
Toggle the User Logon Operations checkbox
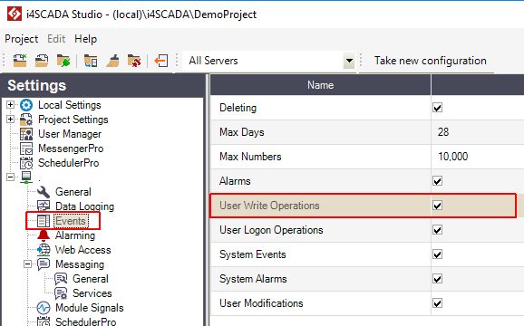[x=438, y=230]
